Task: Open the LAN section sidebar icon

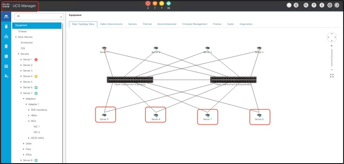Action: [x=6, y=37]
